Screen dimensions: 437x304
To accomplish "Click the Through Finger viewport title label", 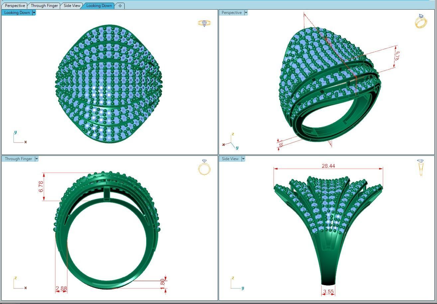I will [x=18, y=159].
